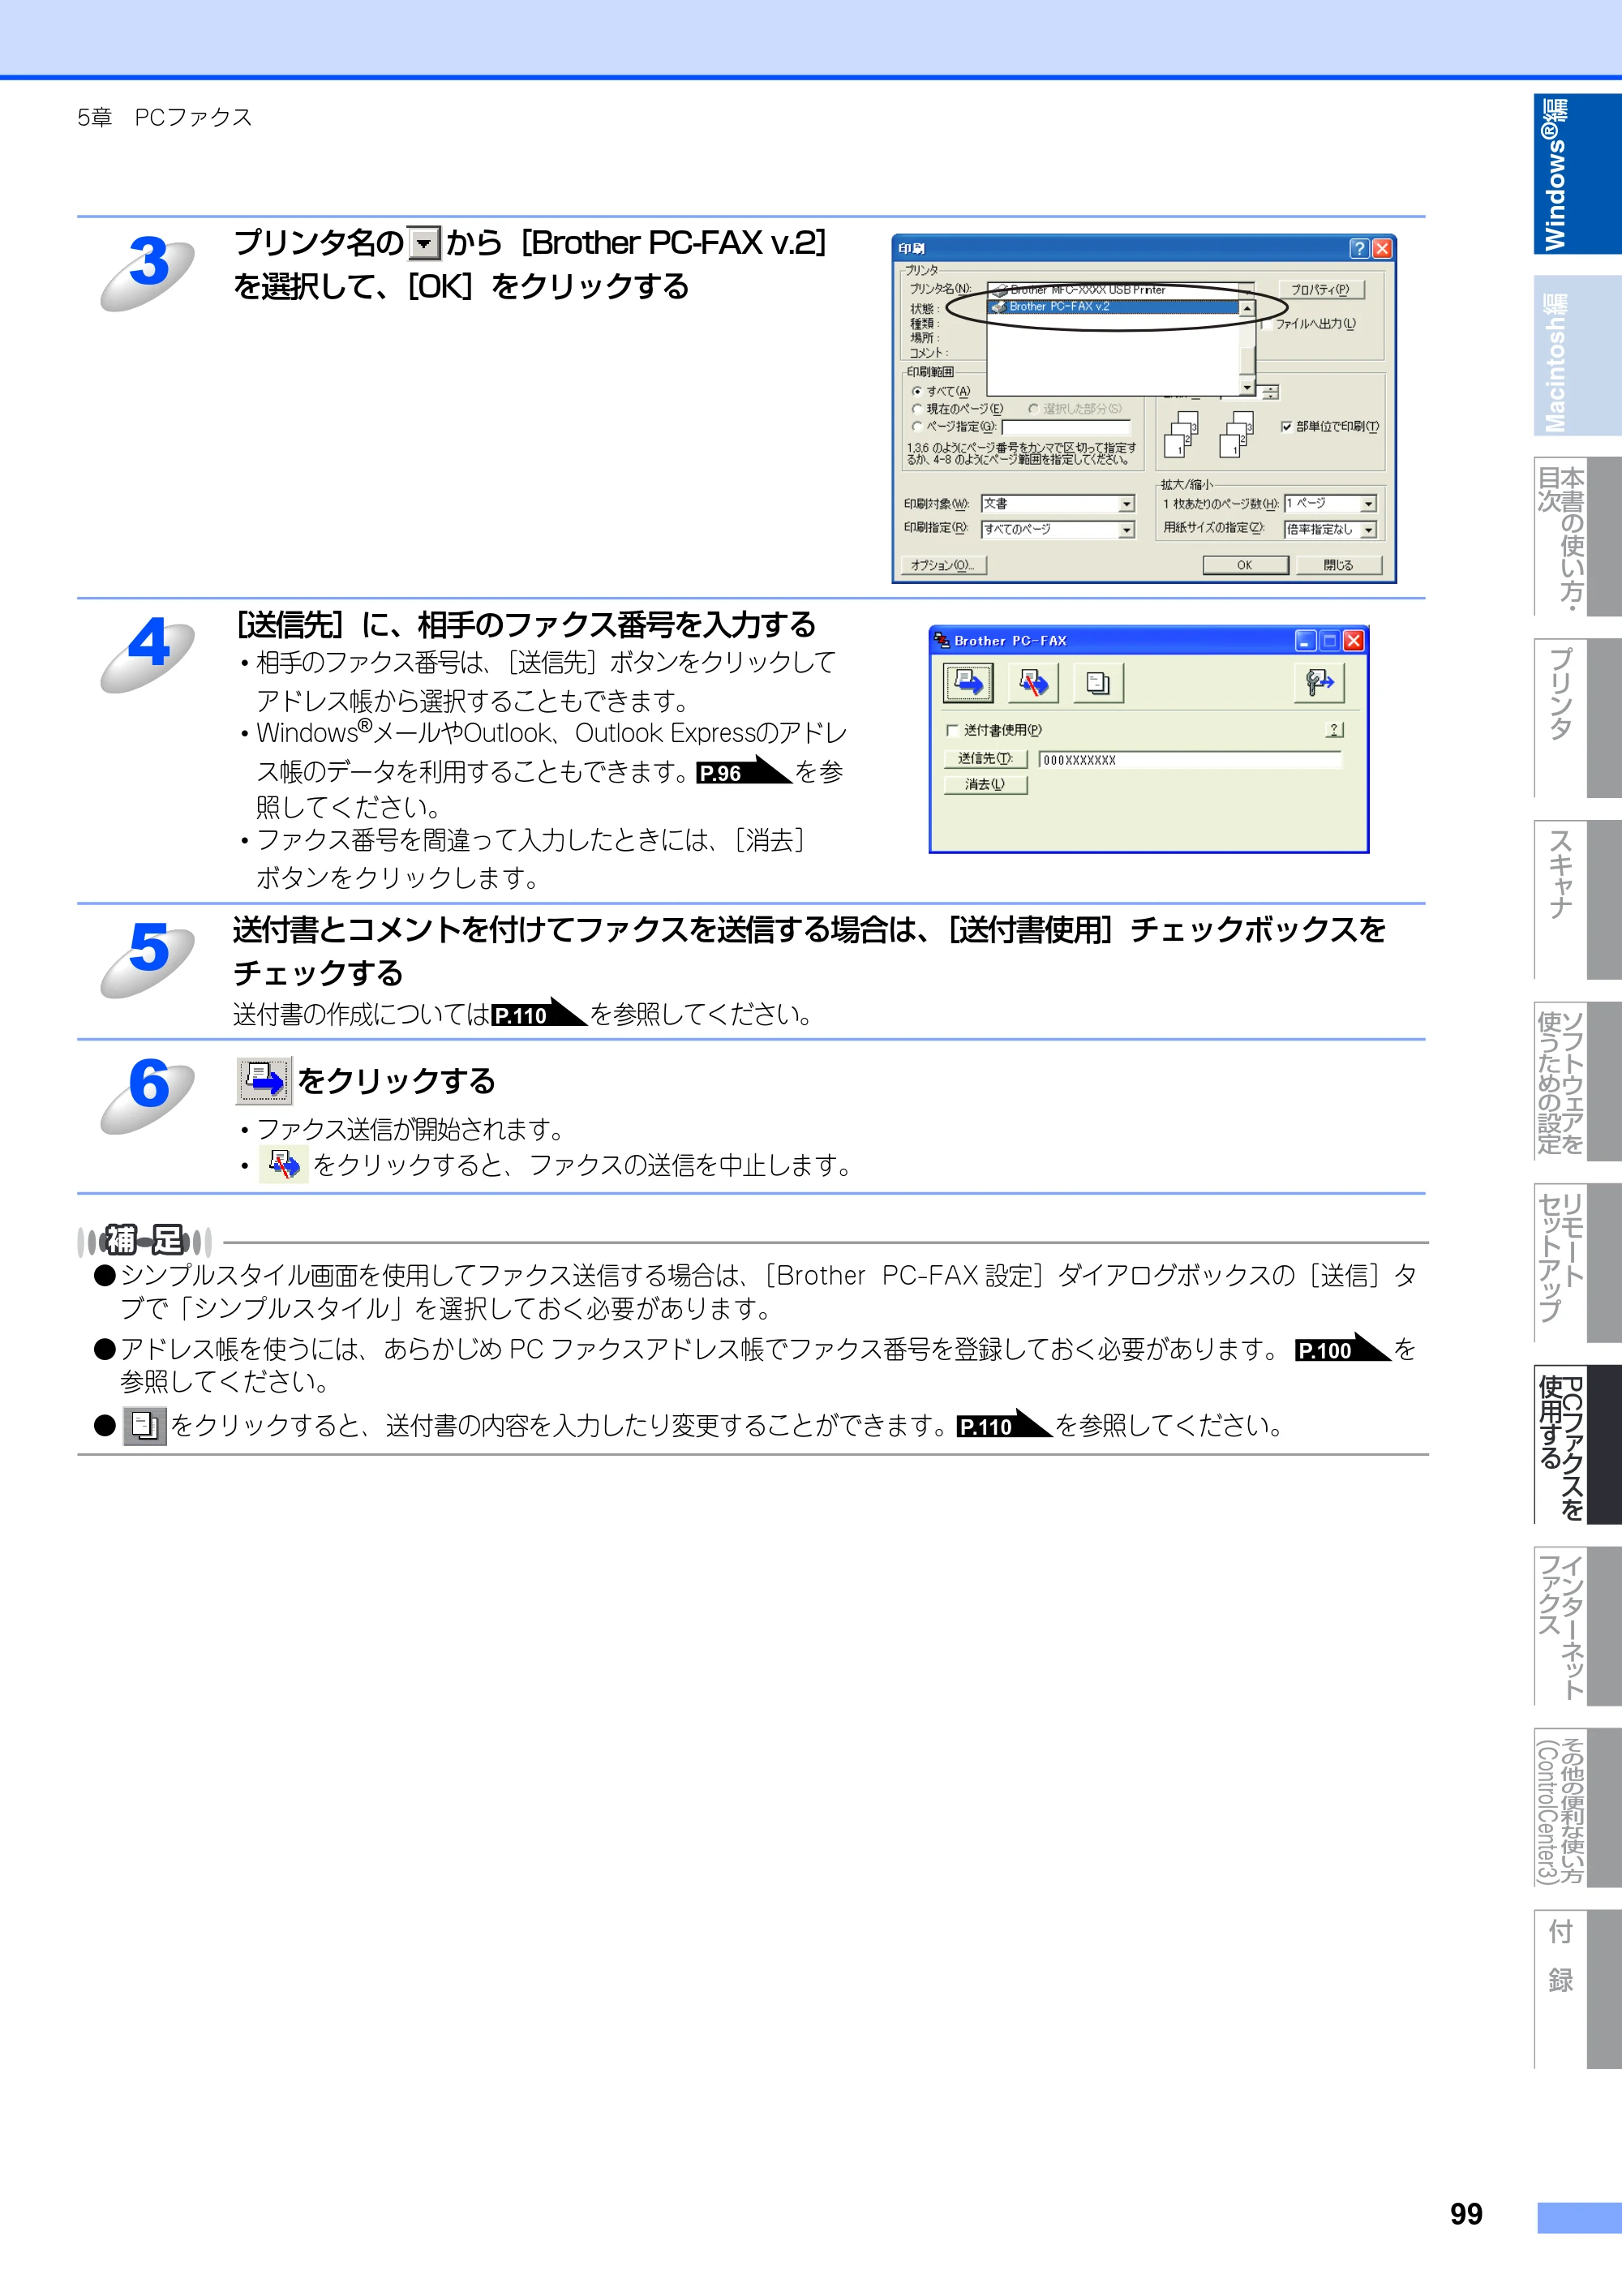
Task: Click the オプション(O)... button
Action: click(x=943, y=565)
